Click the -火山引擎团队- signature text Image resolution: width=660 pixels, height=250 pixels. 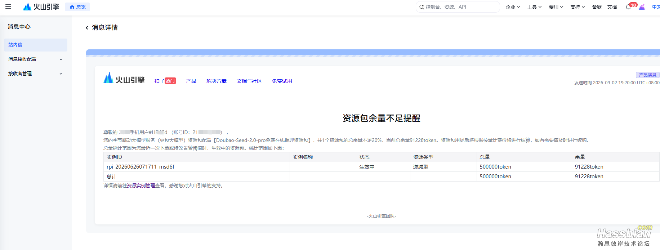coord(381,216)
